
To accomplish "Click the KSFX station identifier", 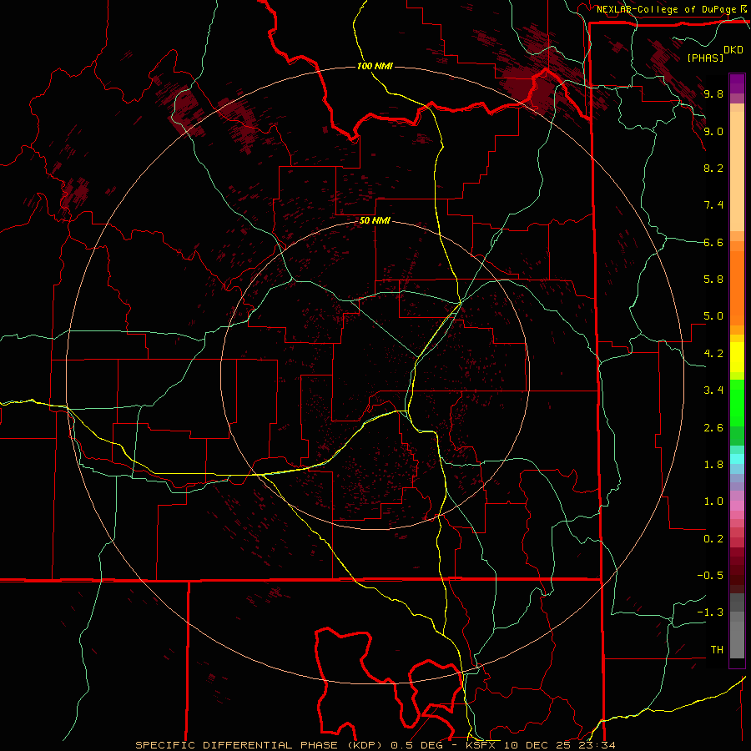I will 481,745.
